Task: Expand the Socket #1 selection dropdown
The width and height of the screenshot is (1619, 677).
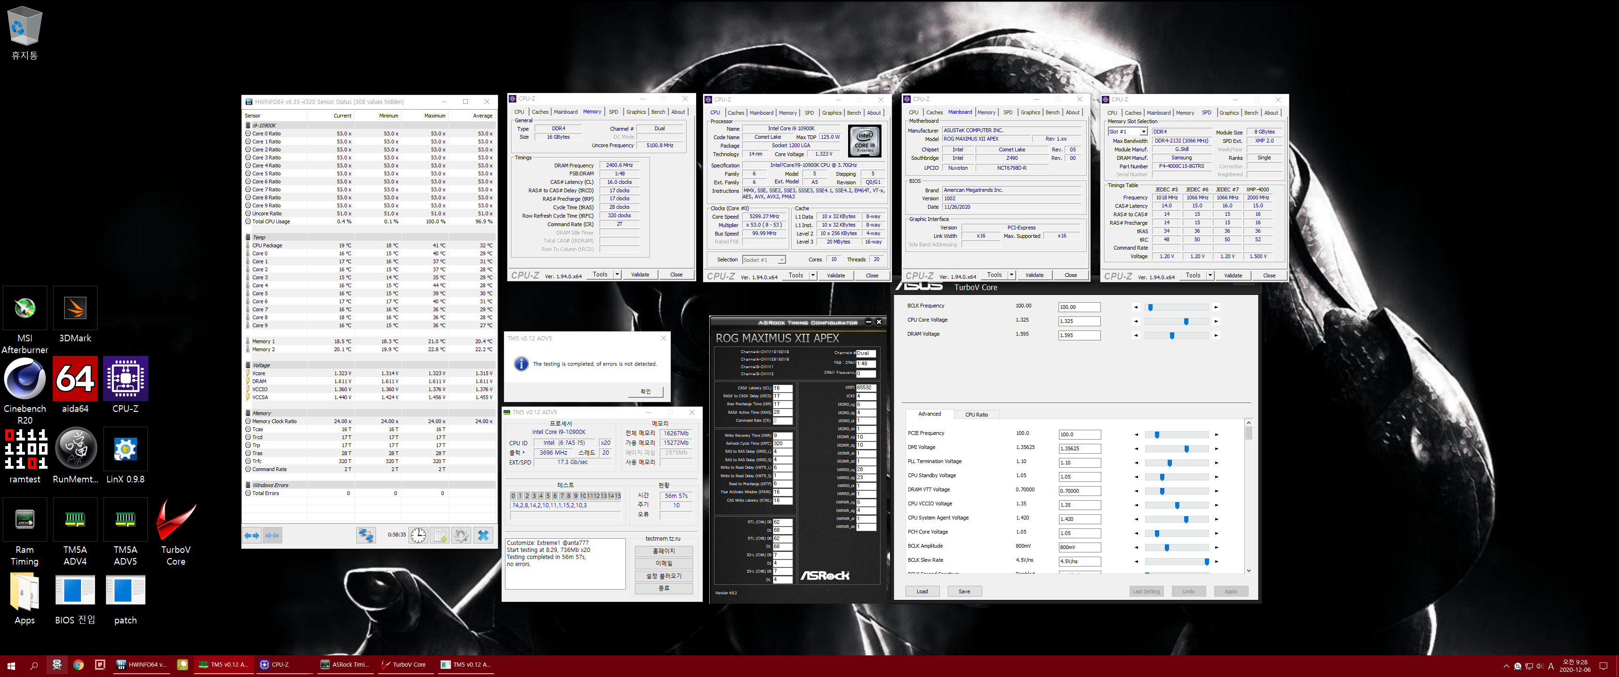Action: (x=781, y=260)
